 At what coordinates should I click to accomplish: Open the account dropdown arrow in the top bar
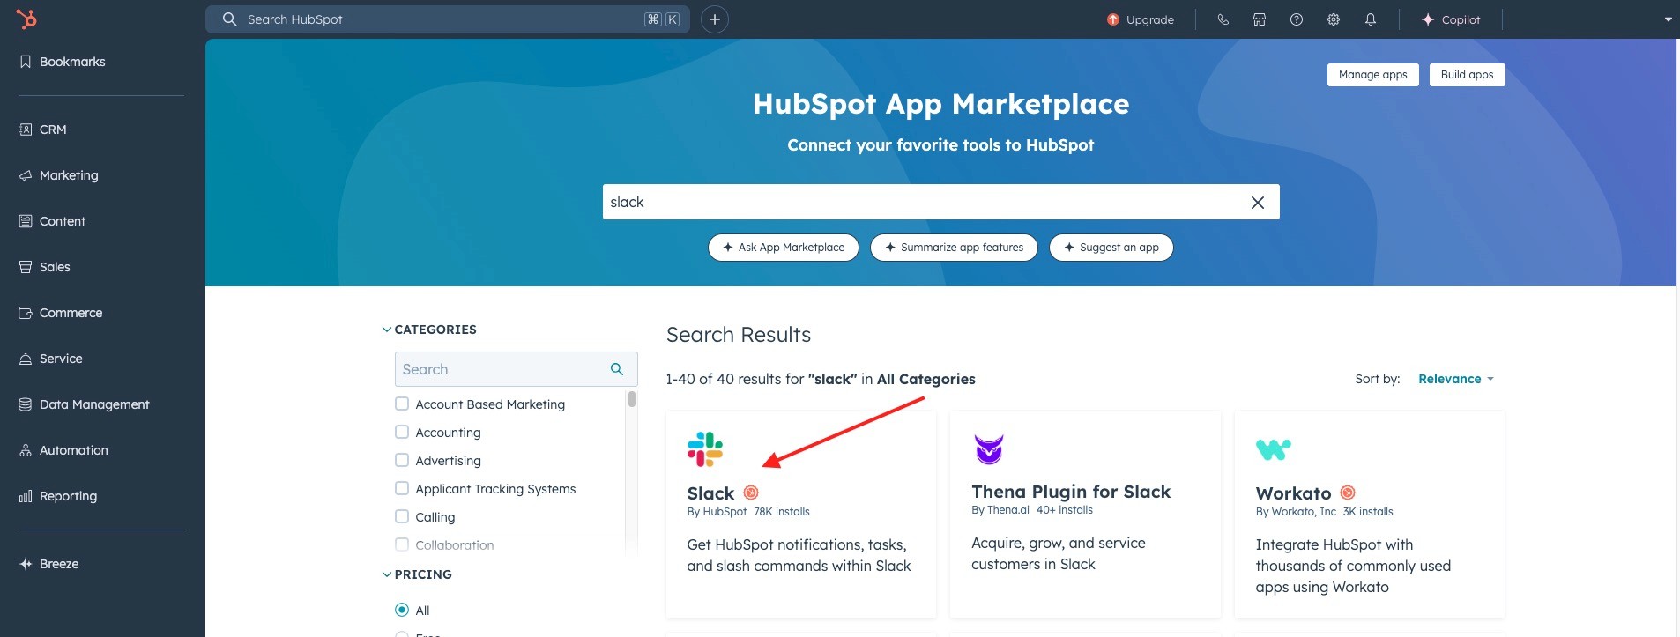point(1668,19)
